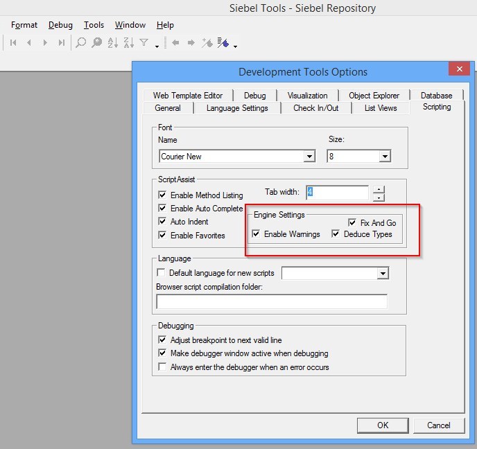Go to previous record arrow icon

coord(29,43)
